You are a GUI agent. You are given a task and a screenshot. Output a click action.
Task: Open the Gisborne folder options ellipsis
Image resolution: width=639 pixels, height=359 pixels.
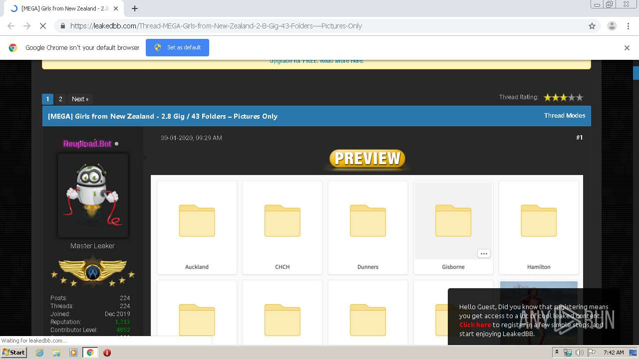[484, 253]
